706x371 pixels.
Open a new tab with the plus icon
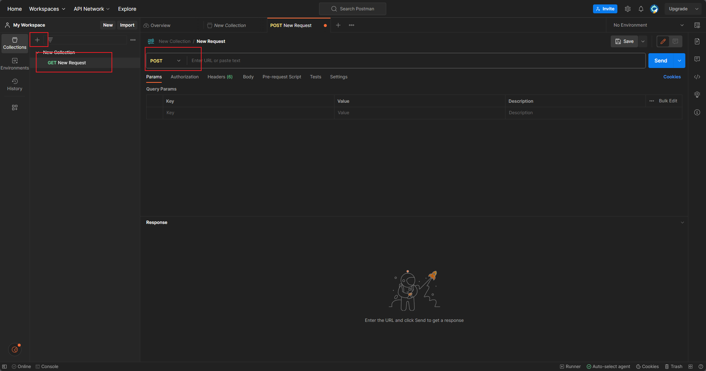point(338,25)
